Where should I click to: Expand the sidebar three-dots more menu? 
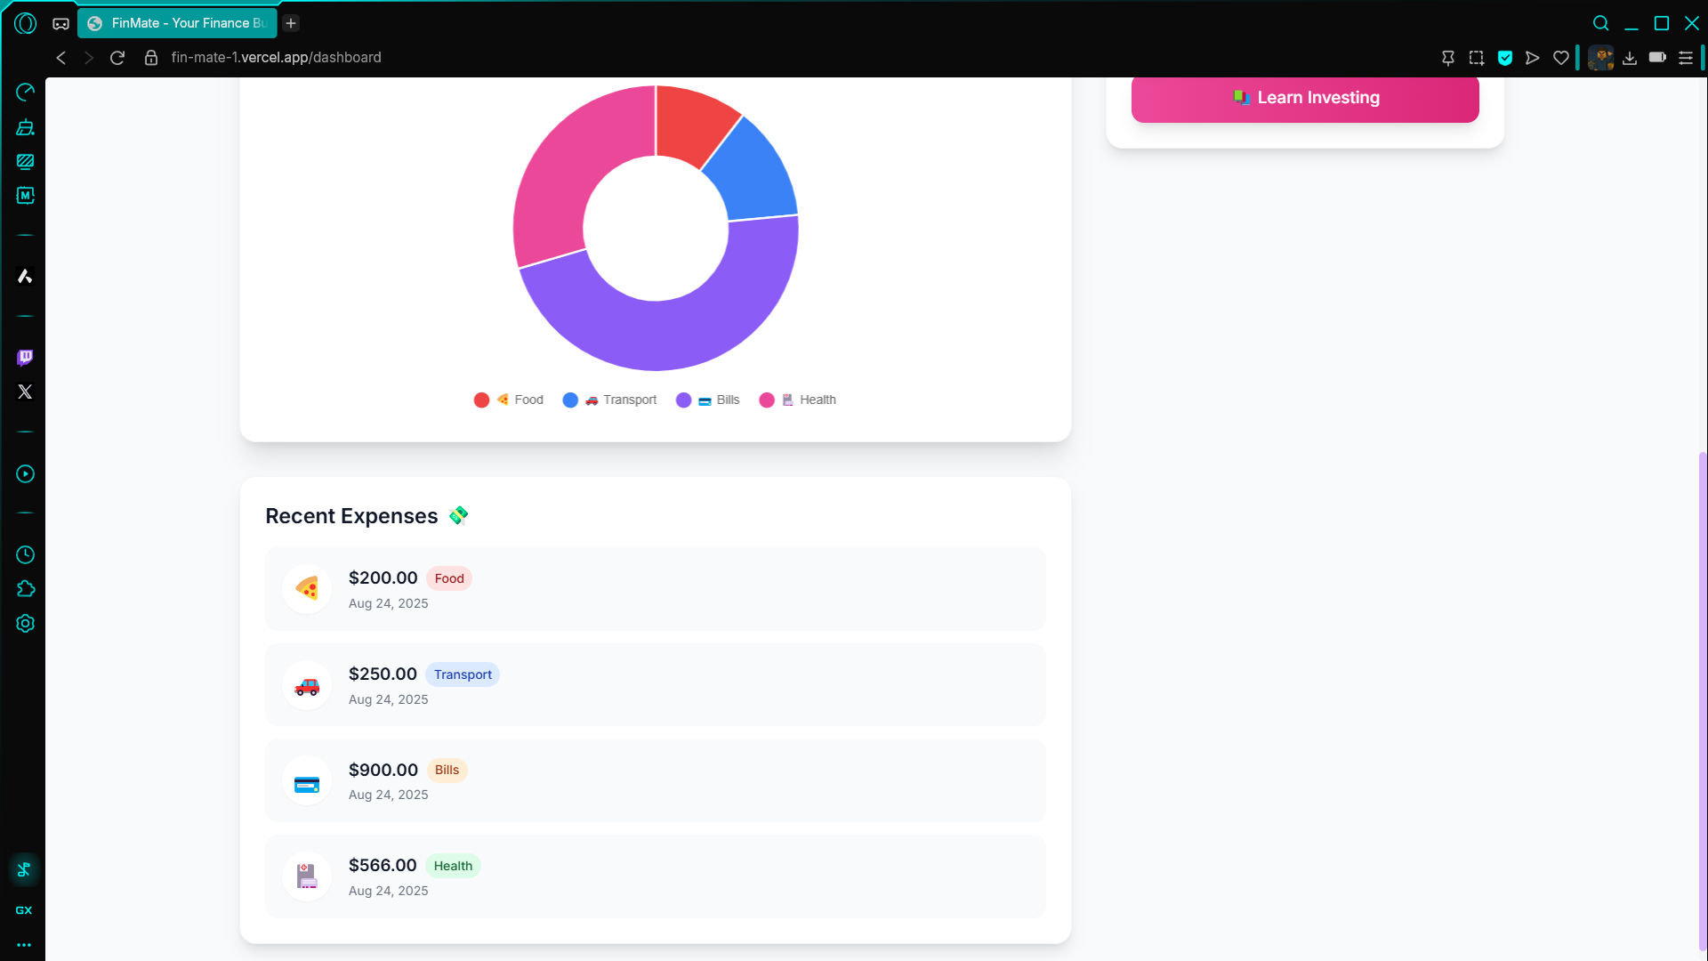click(x=24, y=945)
